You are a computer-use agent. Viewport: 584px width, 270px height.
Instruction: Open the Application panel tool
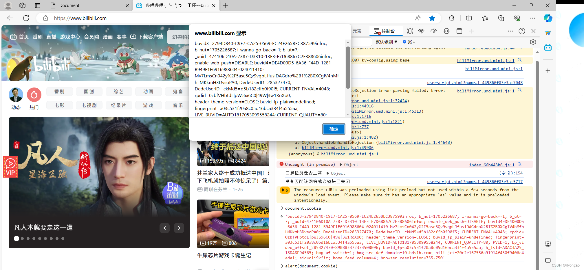click(x=459, y=31)
